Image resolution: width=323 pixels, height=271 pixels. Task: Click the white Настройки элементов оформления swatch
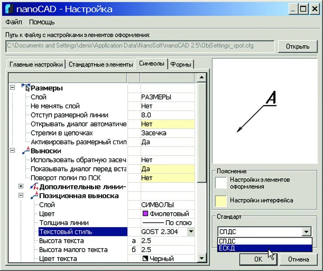tap(221, 183)
